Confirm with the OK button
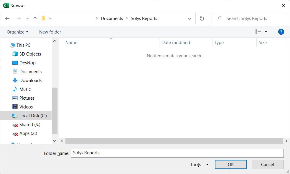The height and width of the screenshot is (174, 290). pos(231,164)
